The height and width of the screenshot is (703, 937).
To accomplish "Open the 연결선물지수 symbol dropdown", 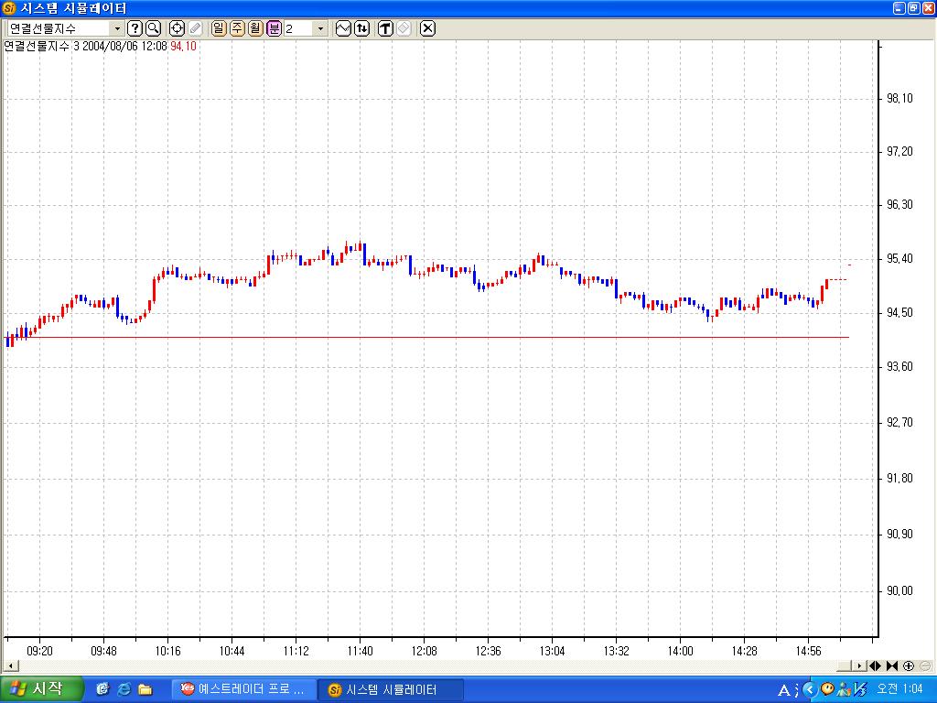I will pos(117,28).
